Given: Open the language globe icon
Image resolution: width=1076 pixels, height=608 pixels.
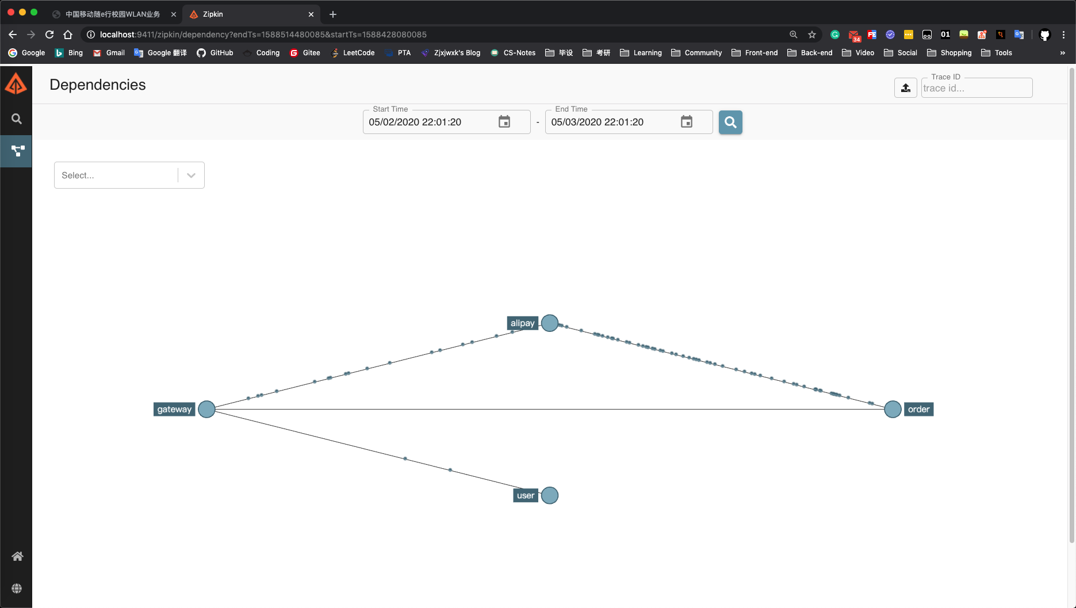Looking at the screenshot, I should [x=17, y=588].
